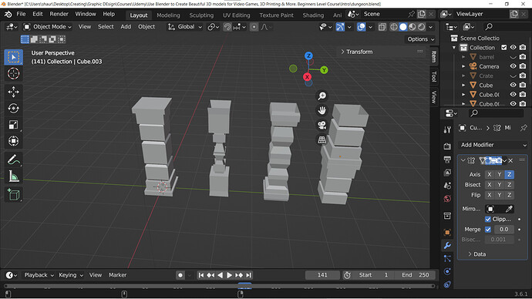Open the viewport Select menu
Viewport: 532px width, 299px height.
pos(106,27)
